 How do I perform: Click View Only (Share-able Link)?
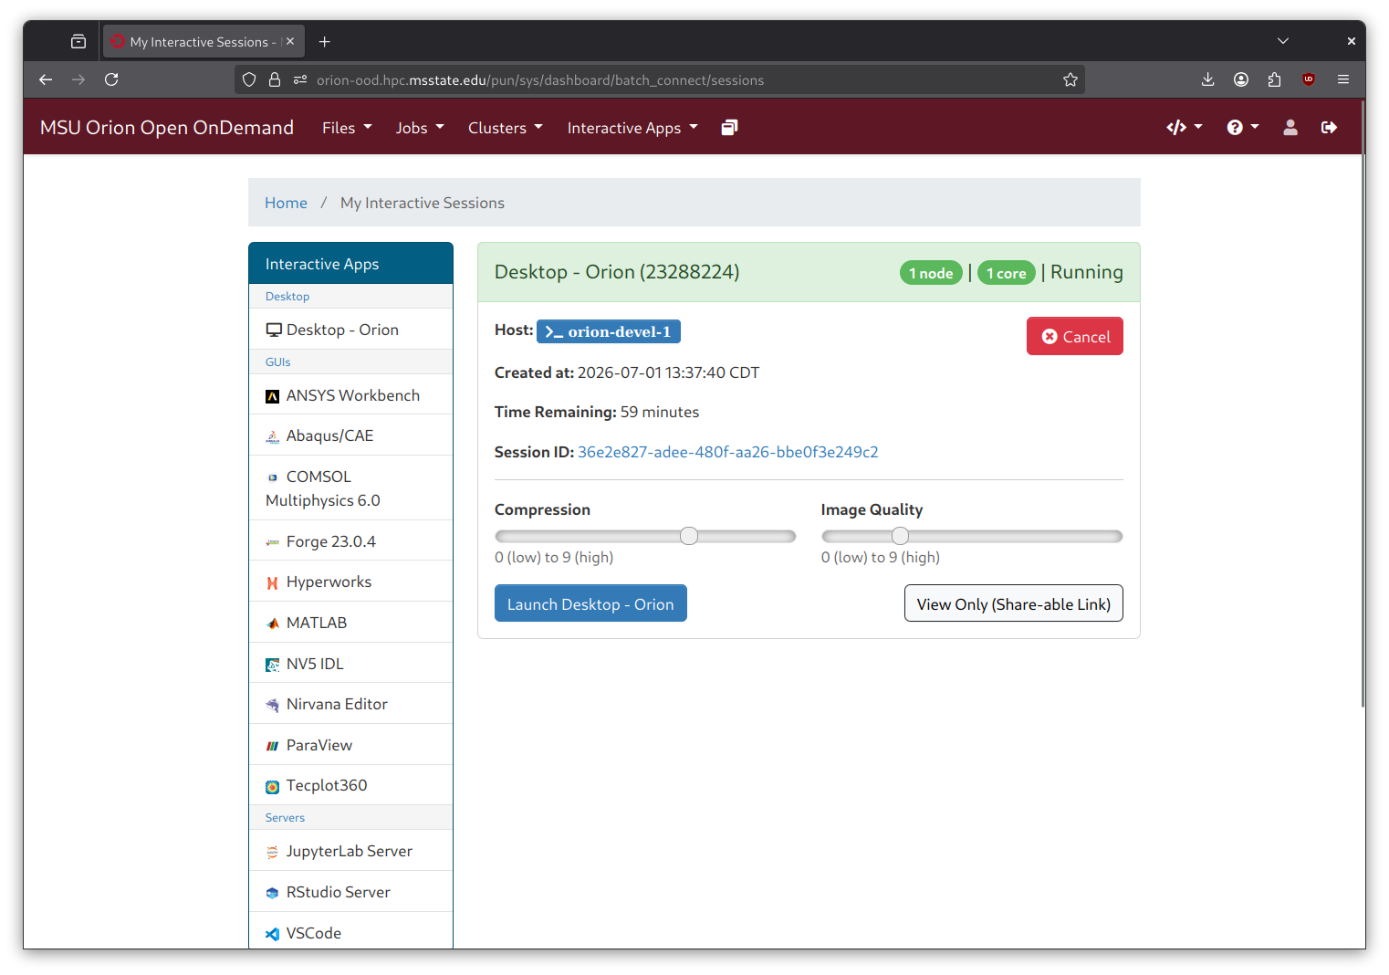[1014, 603]
